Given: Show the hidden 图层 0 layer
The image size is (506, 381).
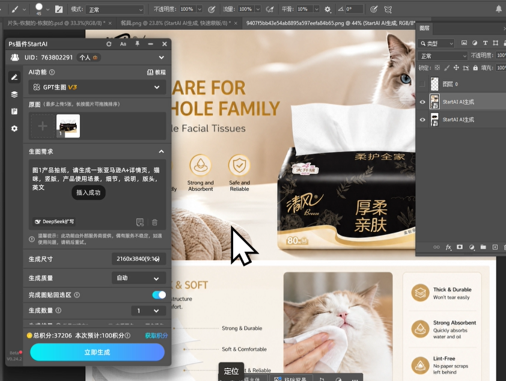Looking at the screenshot, I should [422, 84].
